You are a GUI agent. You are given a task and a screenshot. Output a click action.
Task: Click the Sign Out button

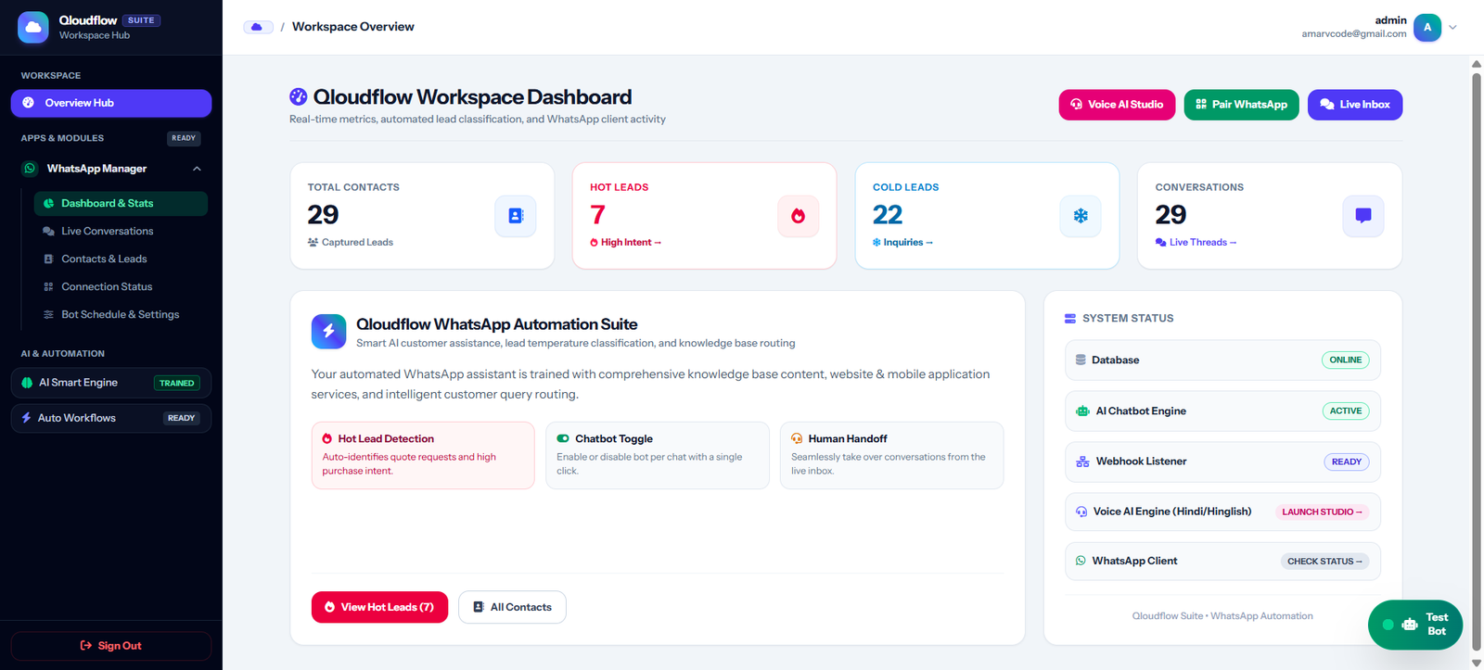111,646
